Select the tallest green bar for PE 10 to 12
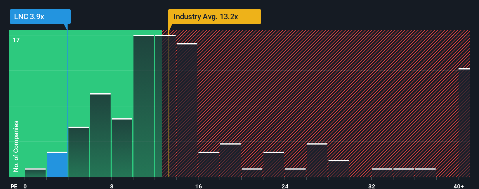This screenshot has width=479, height=189. (x=144, y=106)
